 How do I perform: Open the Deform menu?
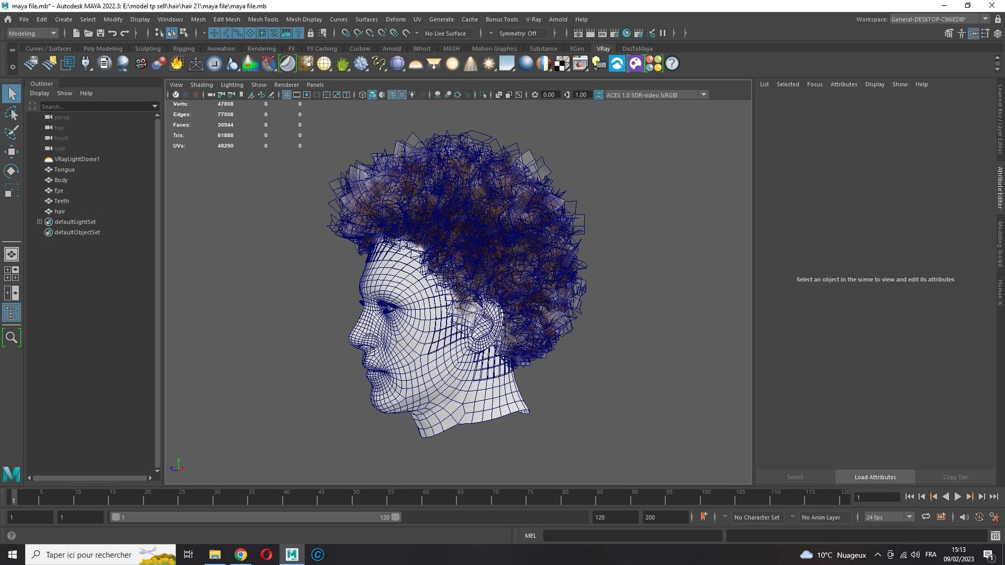pyautogui.click(x=395, y=19)
